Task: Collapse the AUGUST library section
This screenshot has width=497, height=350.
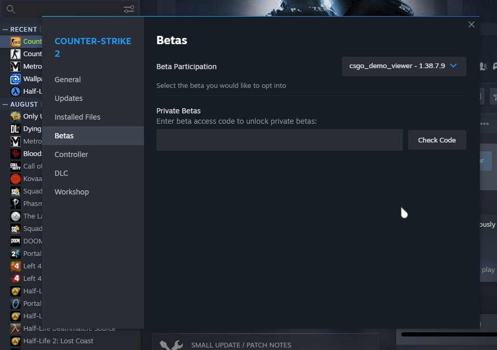Action: [5, 105]
